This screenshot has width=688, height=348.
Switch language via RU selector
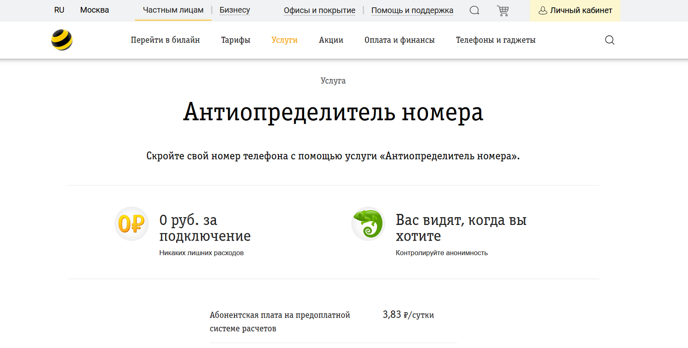(59, 10)
